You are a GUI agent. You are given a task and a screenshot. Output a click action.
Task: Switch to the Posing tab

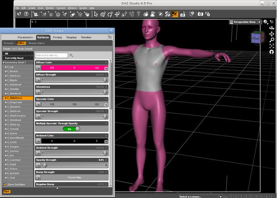tap(57, 37)
